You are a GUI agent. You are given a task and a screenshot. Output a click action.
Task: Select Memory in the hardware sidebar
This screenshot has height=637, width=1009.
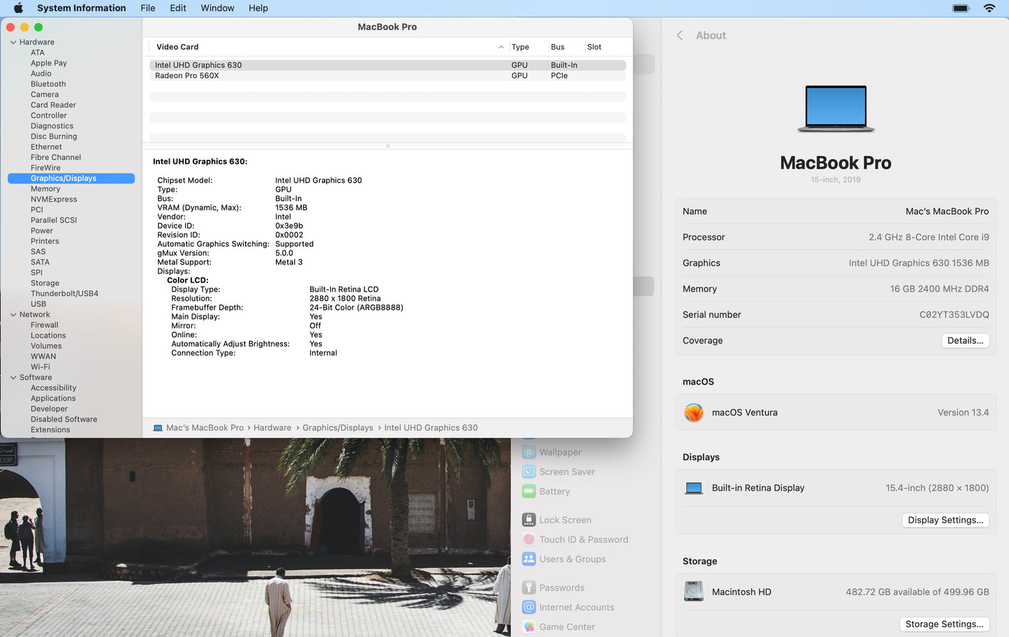pyautogui.click(x=45, y=189)
